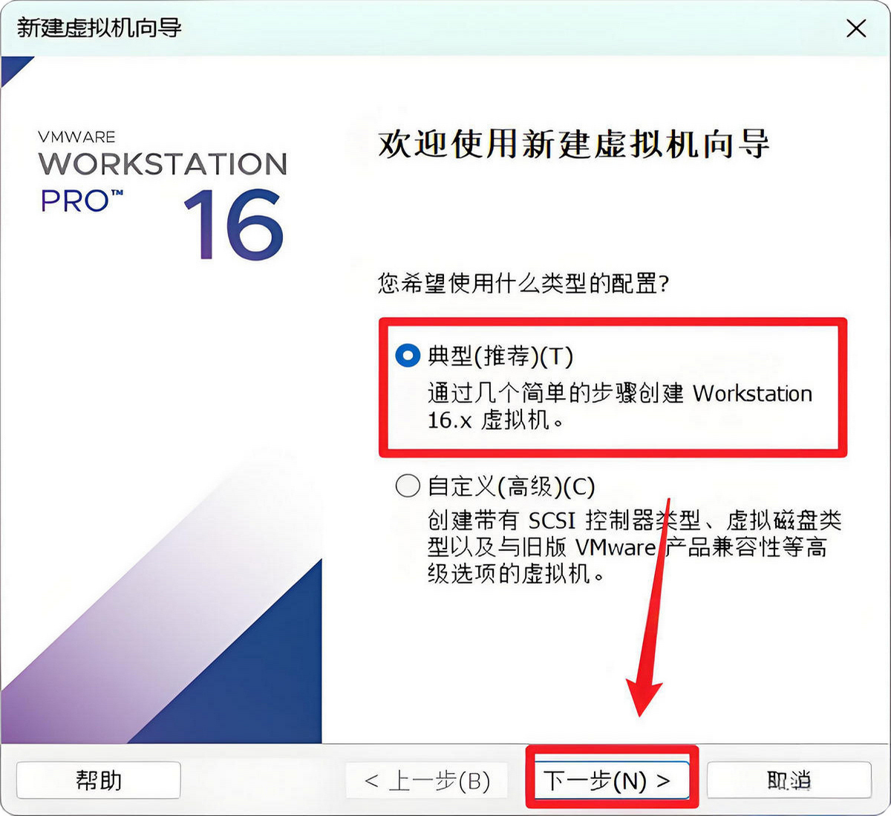Click the 欢迎使用新建虚拟机向导 heading
The image size is (891, 816).
tap(573, 143)
